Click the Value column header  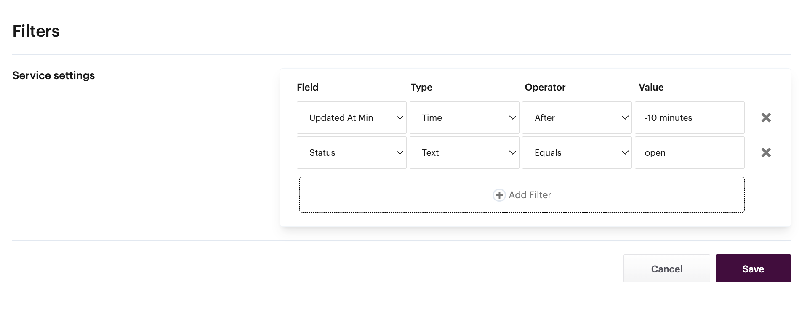pyautogui.click(x=651, y=87)
